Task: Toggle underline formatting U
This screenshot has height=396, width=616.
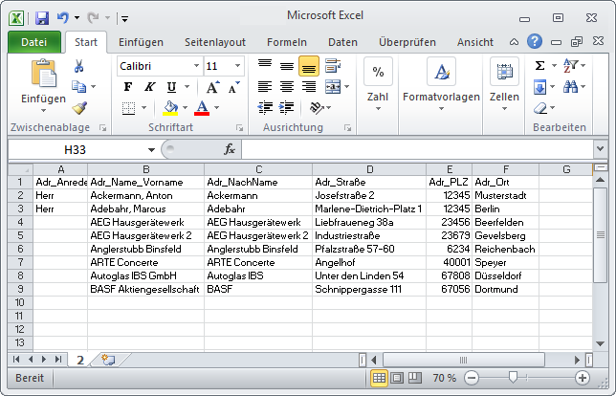Action: pos(171,87)
